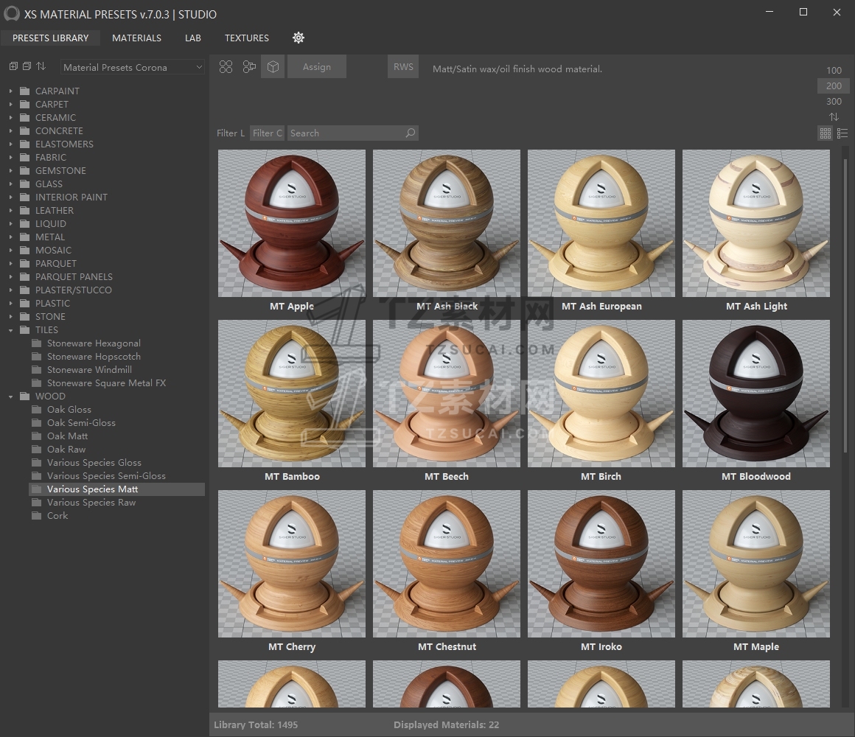
Task: Select the cube preview icon beside Assign
Action: 273,67
